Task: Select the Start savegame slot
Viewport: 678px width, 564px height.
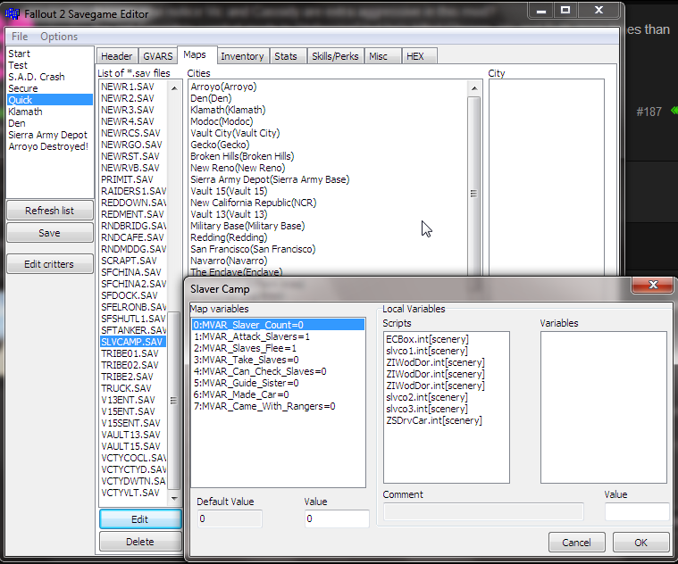Action: (x=50, y=54)
